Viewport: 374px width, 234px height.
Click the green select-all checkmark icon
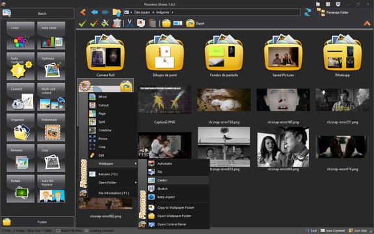pos(83,23)
